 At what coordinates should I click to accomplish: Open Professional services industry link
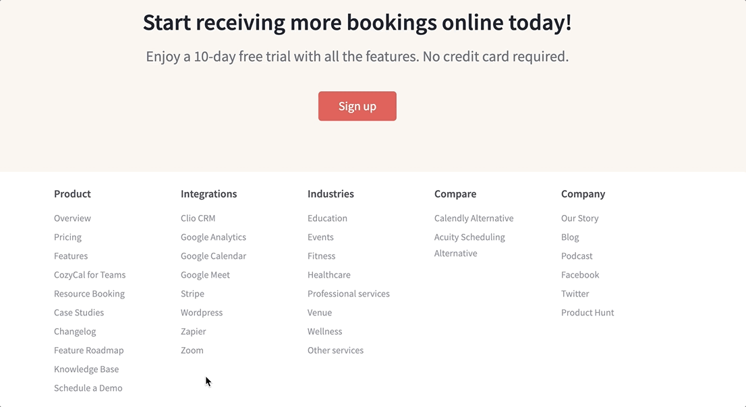click(x=348, y=294)
